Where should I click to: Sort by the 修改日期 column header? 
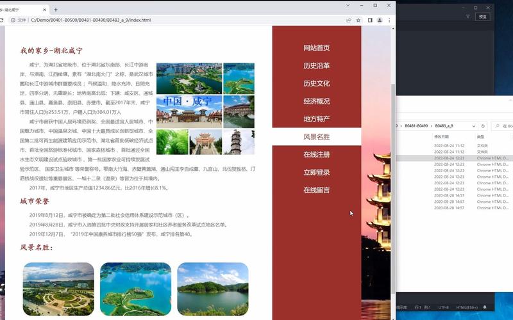(x=441, y=137)
